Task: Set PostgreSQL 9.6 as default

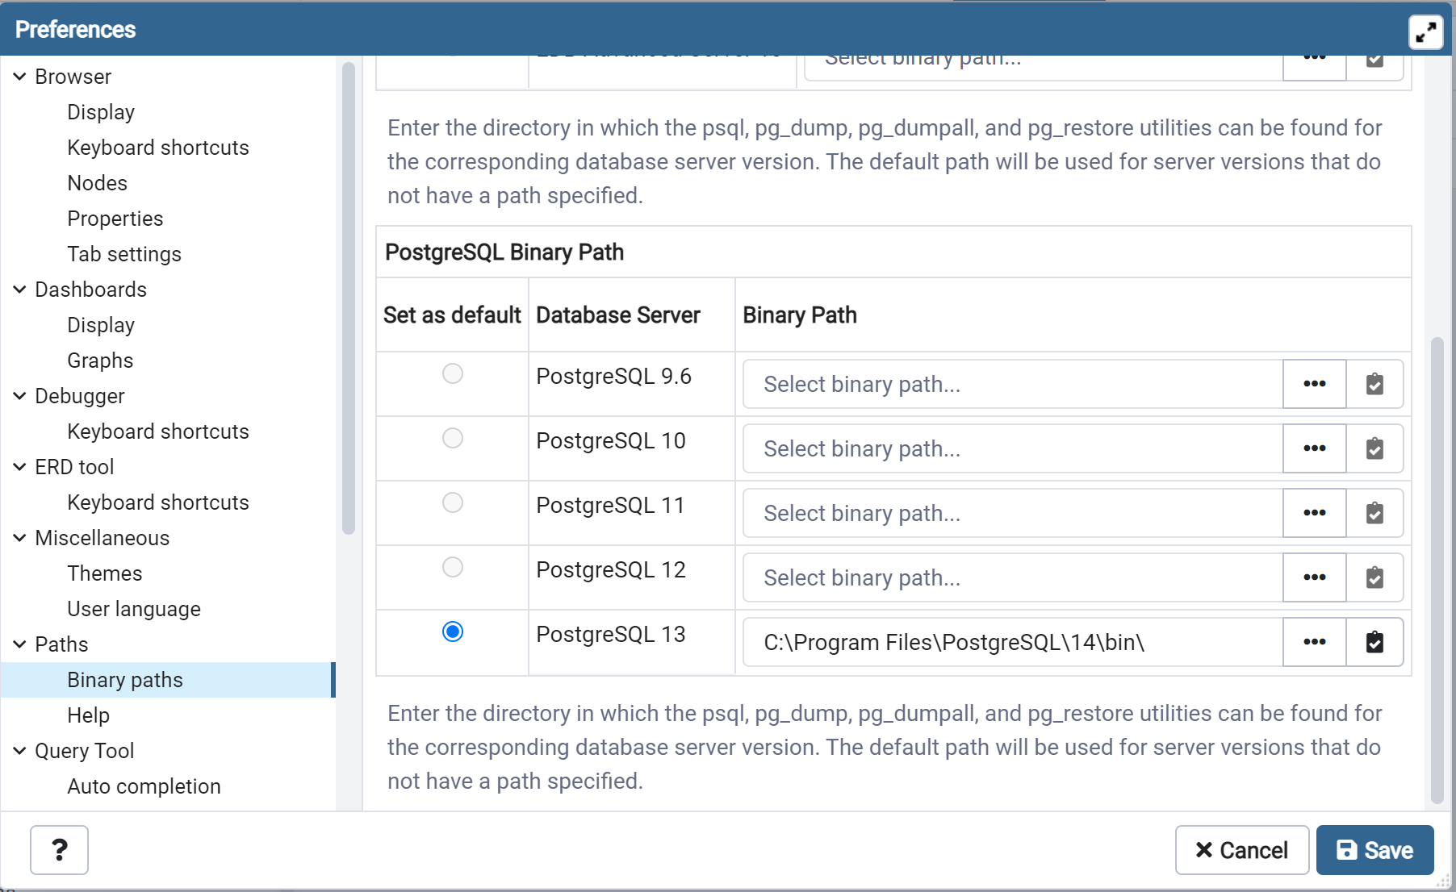Action: 453,373
